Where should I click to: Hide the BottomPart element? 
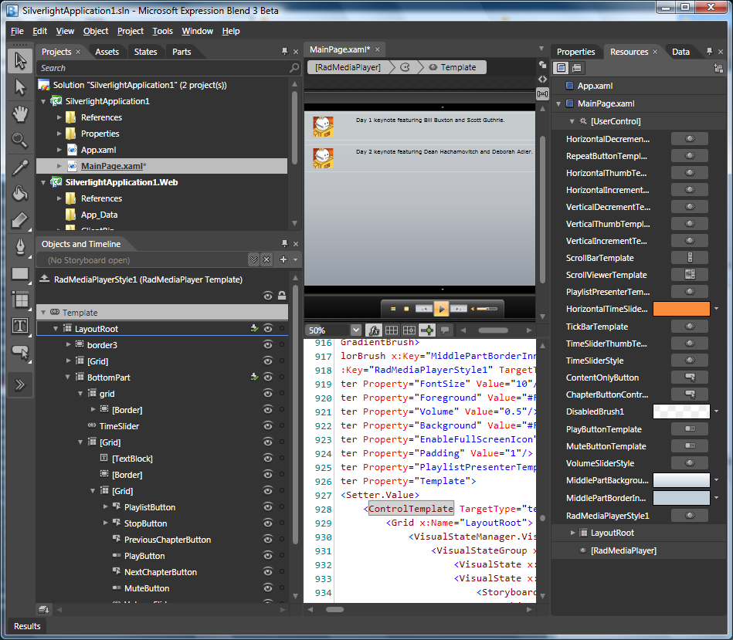click(268, 377)
